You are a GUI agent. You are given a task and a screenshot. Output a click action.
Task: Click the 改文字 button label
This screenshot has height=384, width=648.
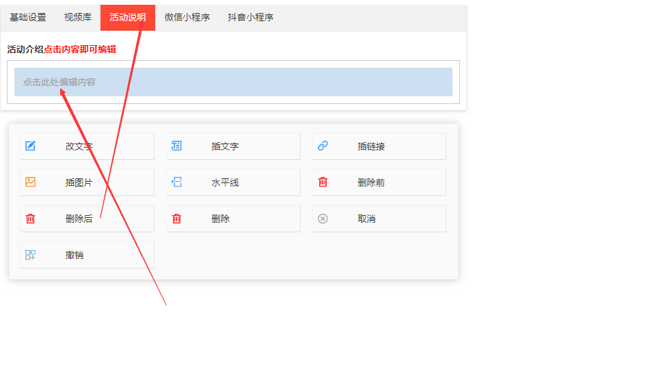click(79, 146)
